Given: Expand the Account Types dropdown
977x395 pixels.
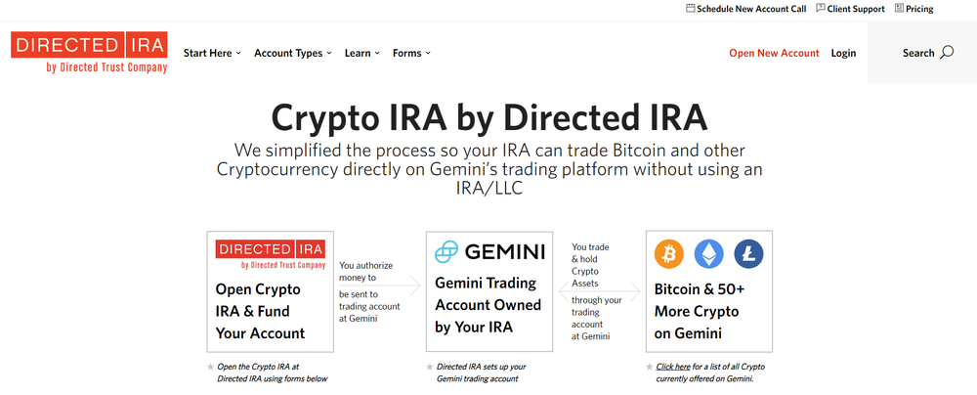Looking at the screenshot, I should point(293,53).
